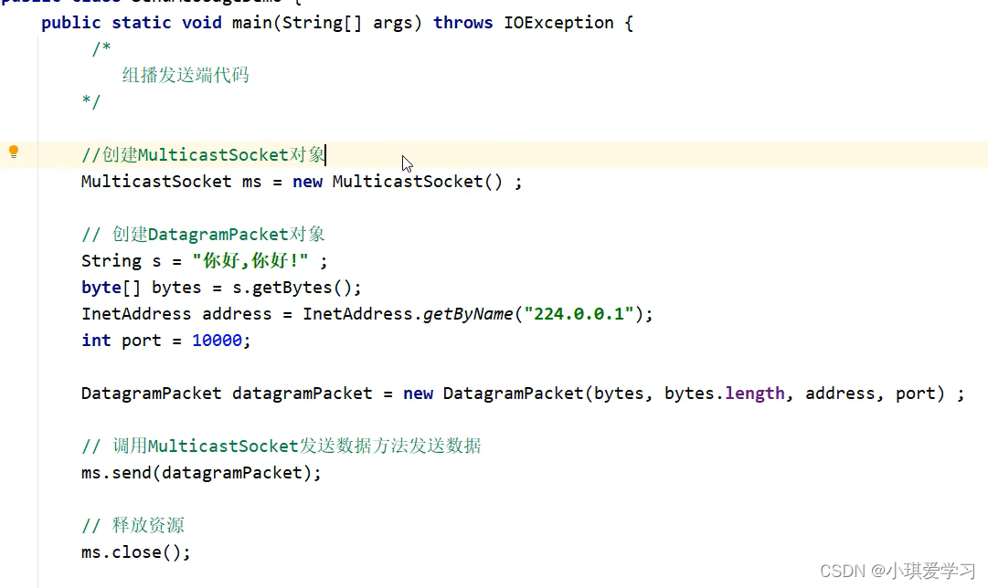Viewport: 988px width, 588px height.
Task: Click 'byte[] bytes' declaration
Action: 141,288
